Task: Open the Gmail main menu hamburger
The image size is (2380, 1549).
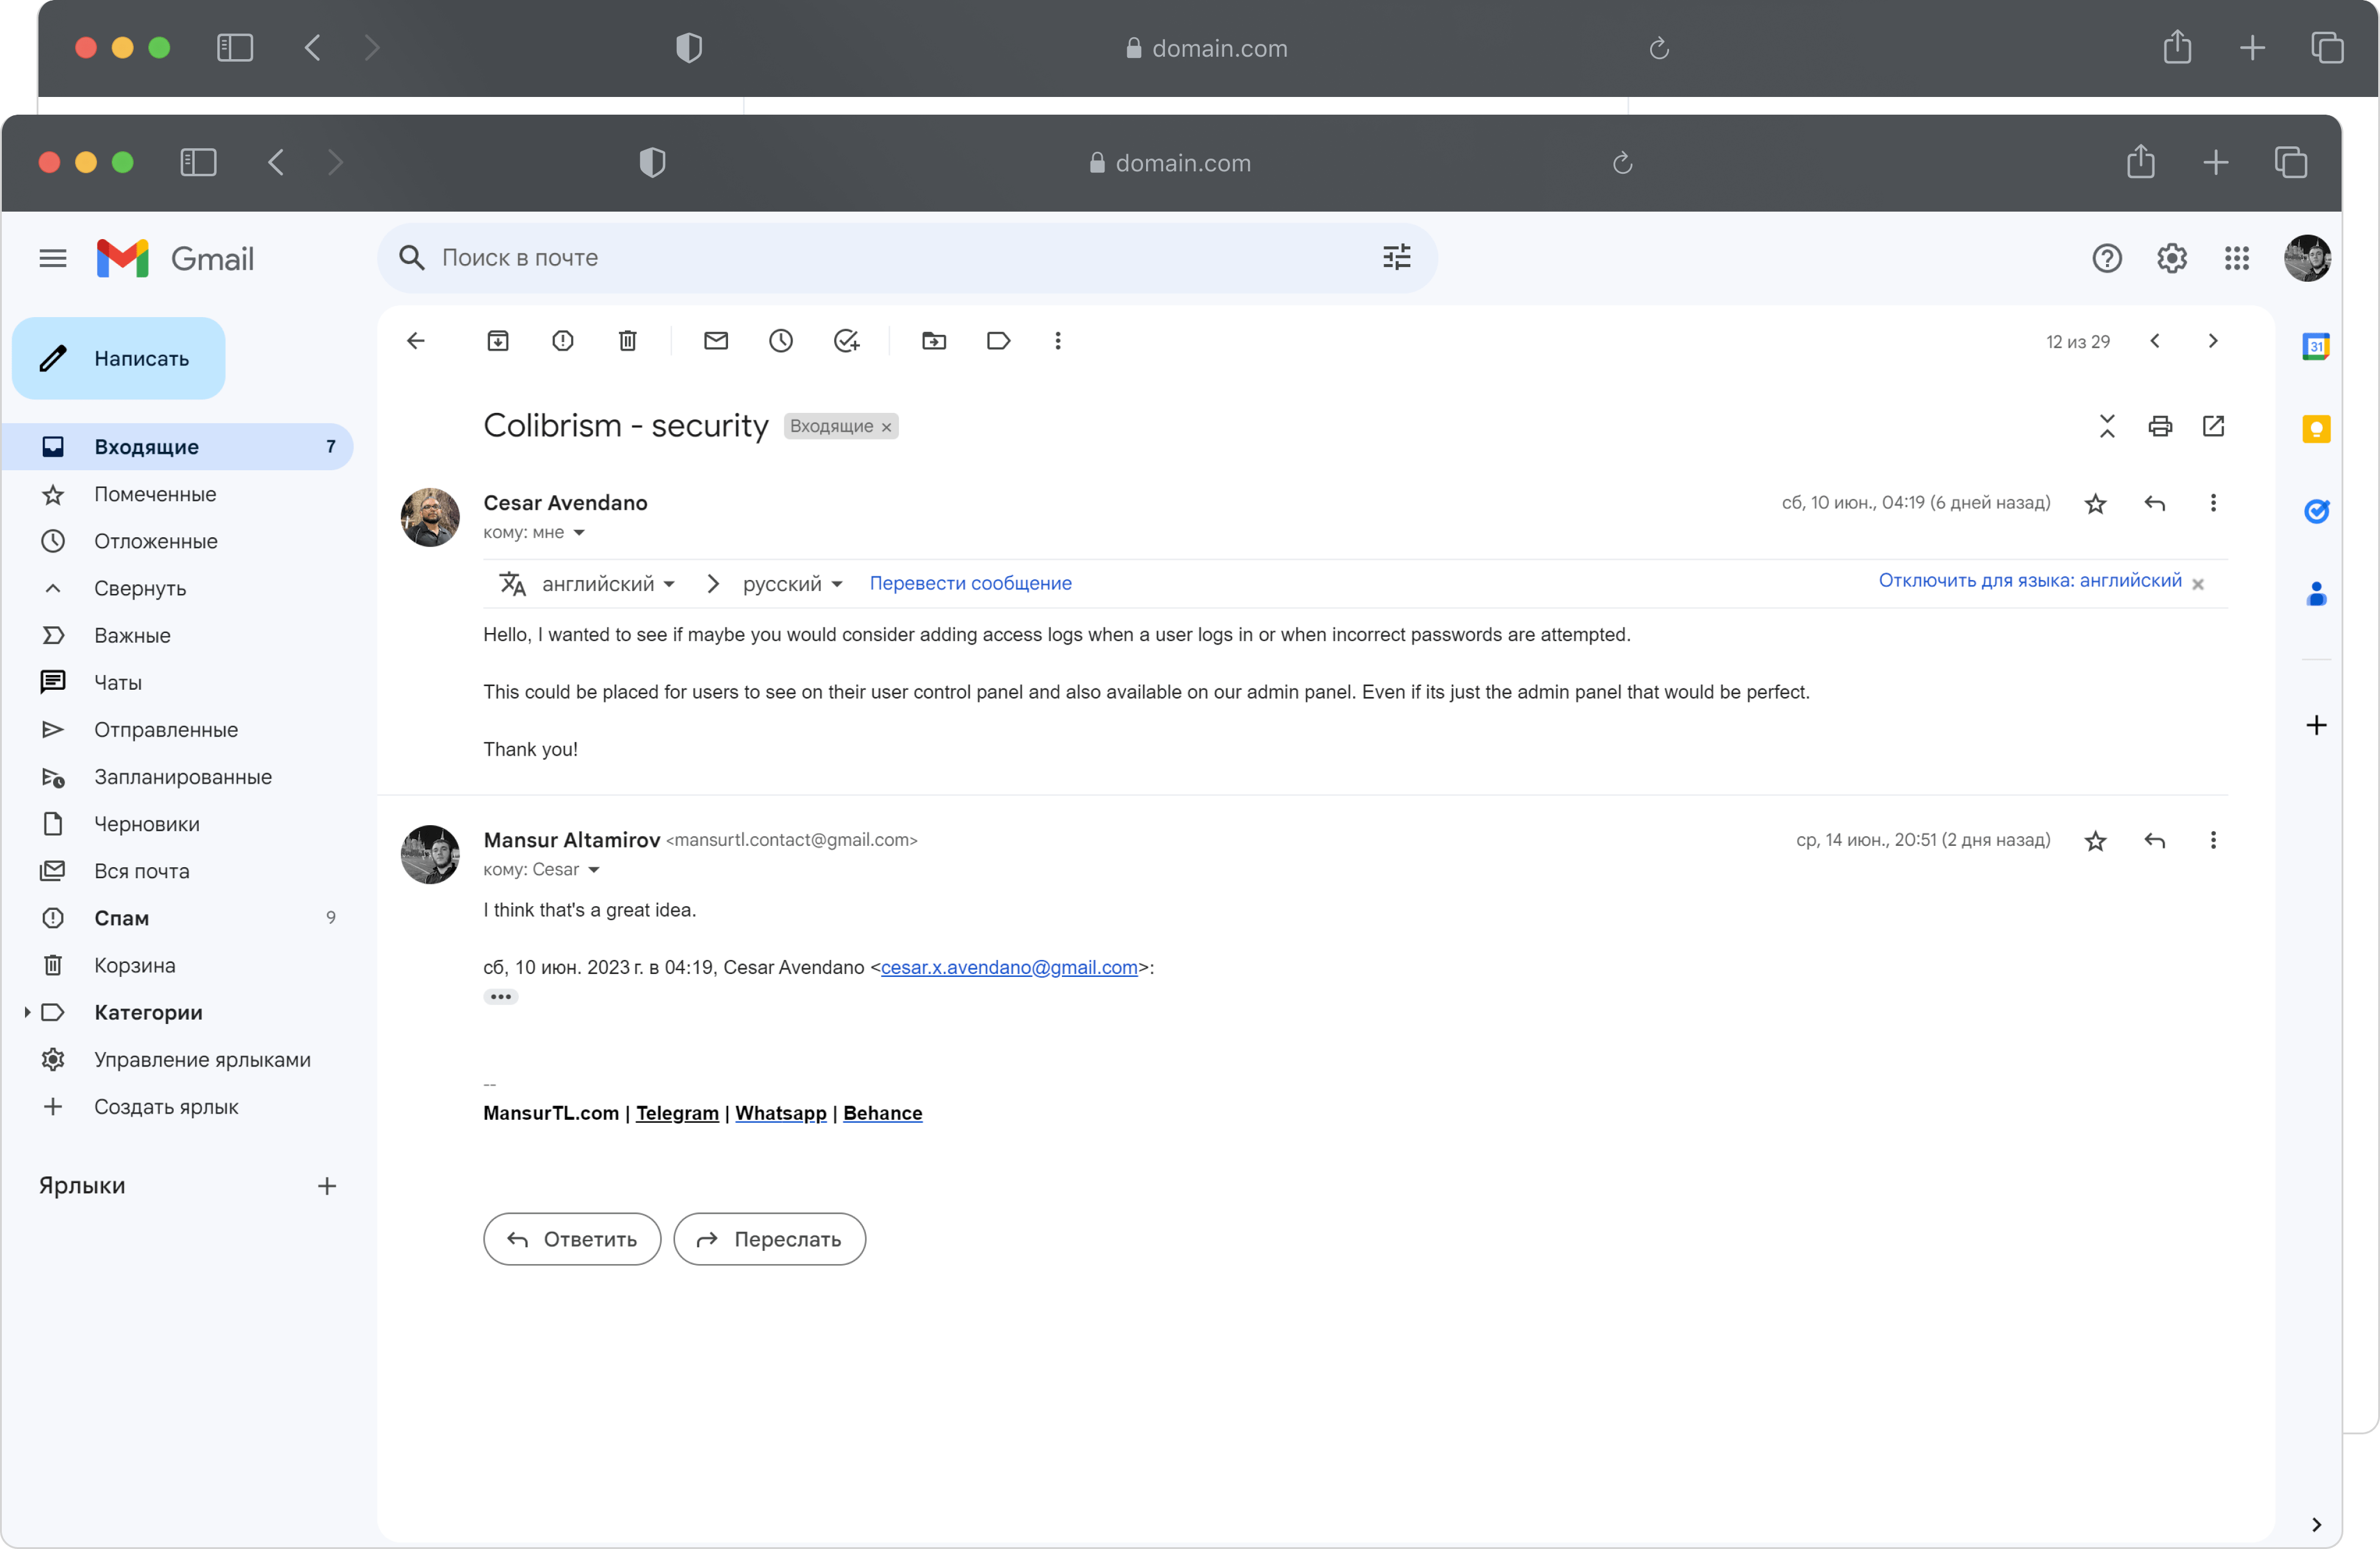Action: pyautogui.click(x=53, y=259)
